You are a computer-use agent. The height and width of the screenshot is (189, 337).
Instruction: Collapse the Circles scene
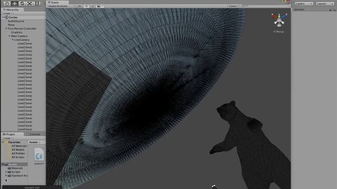(x=3, y=17)
